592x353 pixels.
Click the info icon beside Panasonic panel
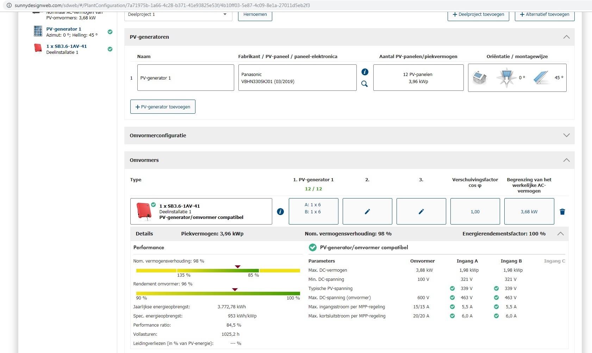pos(365,72)
